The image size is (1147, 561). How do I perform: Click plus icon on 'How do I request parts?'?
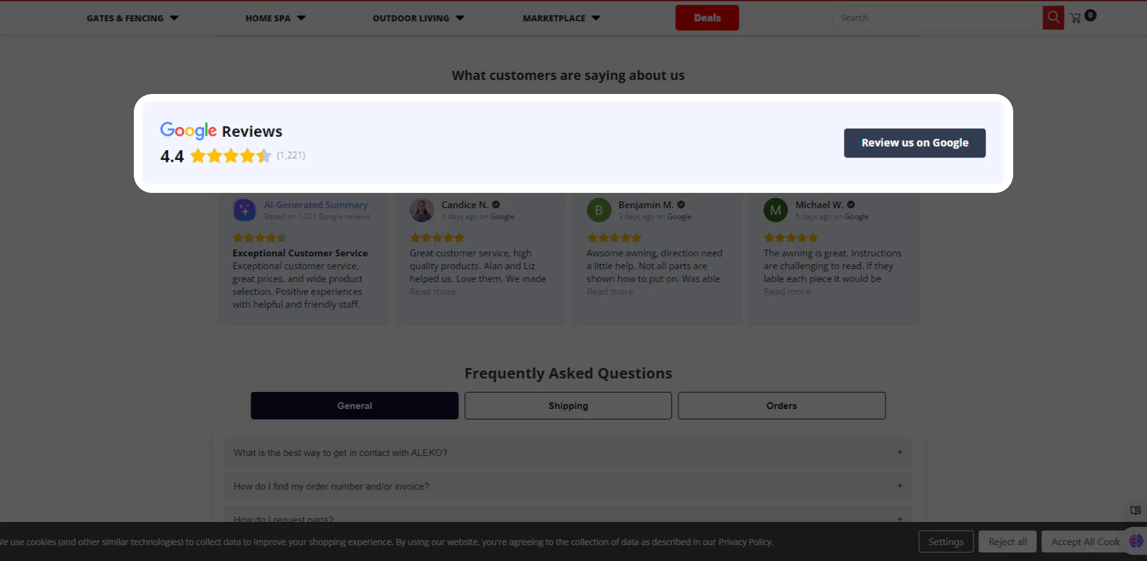coord(900,519)
